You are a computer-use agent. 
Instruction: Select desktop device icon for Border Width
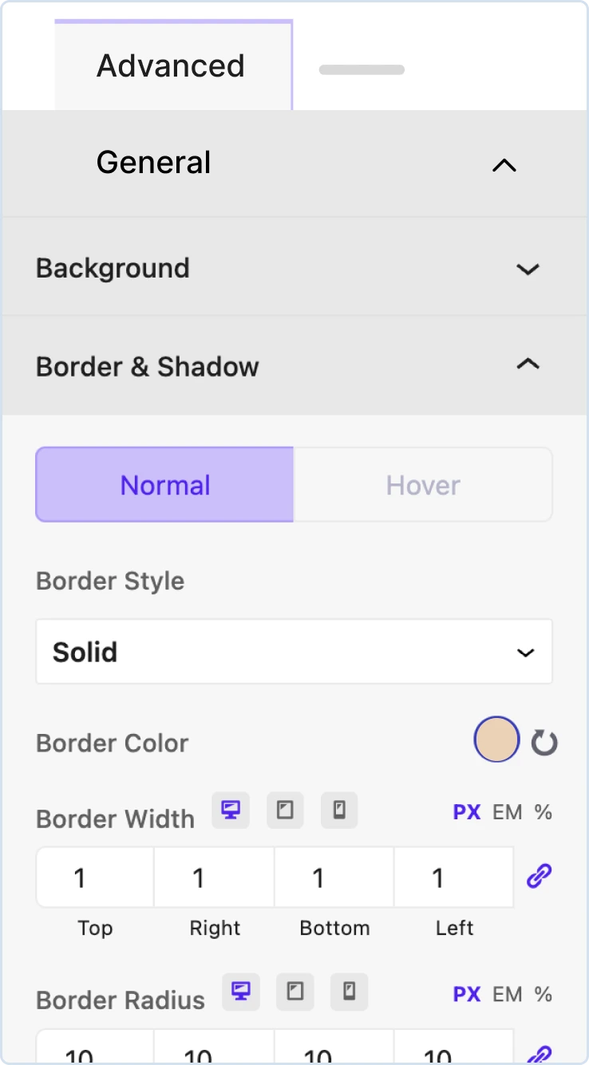click(231, 811)
